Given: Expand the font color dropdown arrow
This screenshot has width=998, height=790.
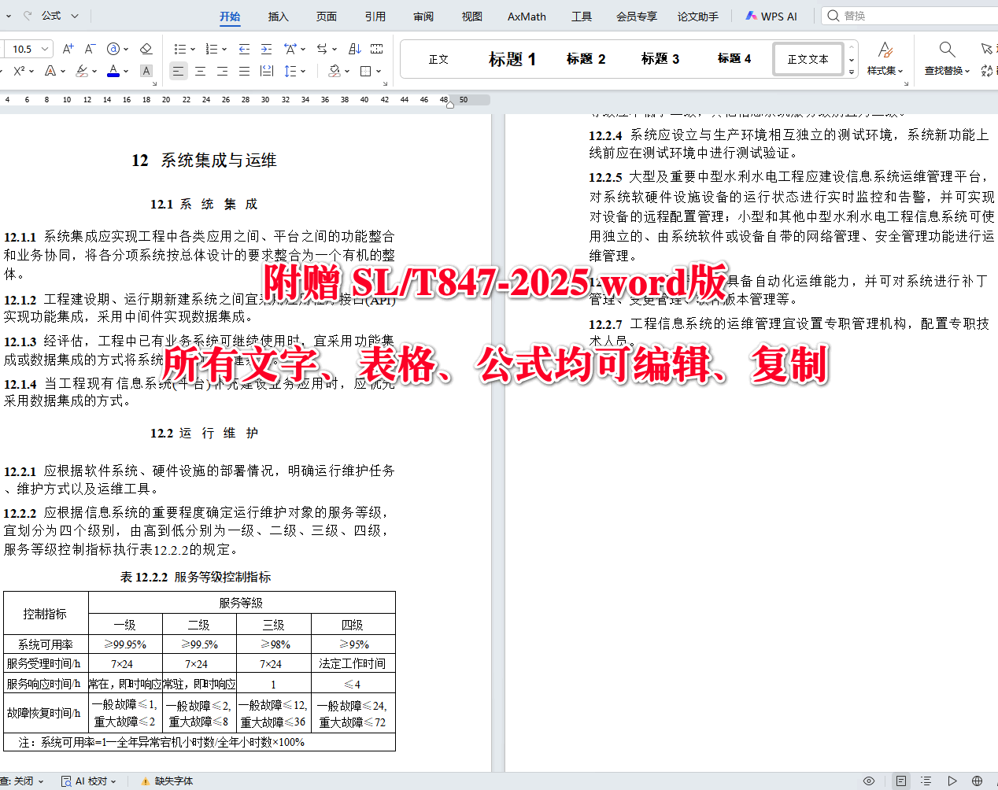Looking at the screenshot, I should [x=126, y=71].
